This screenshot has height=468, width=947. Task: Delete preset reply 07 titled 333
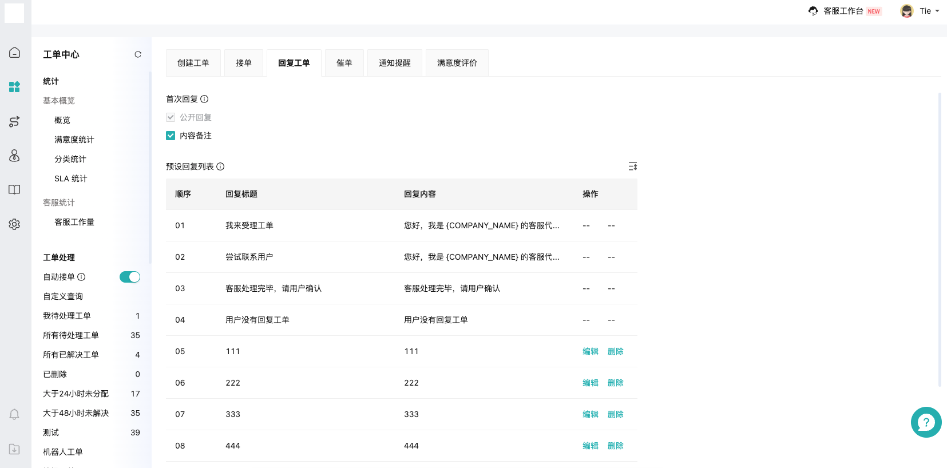pos(616,414)
